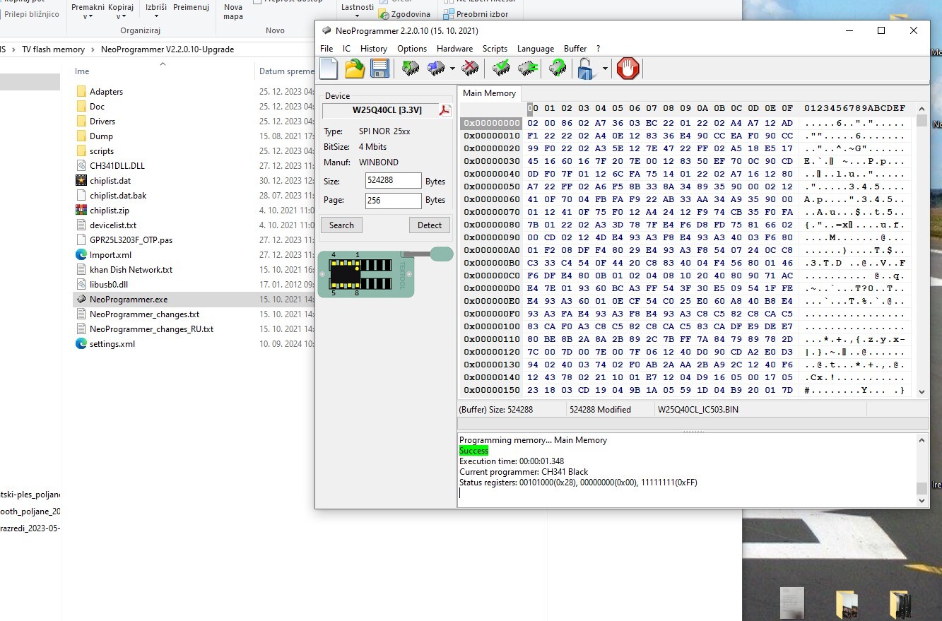Viewport: 942px width, 621px height.
Task: Open the PDF datasheet icon beside W25Q40CL
Action: point(445,110)
